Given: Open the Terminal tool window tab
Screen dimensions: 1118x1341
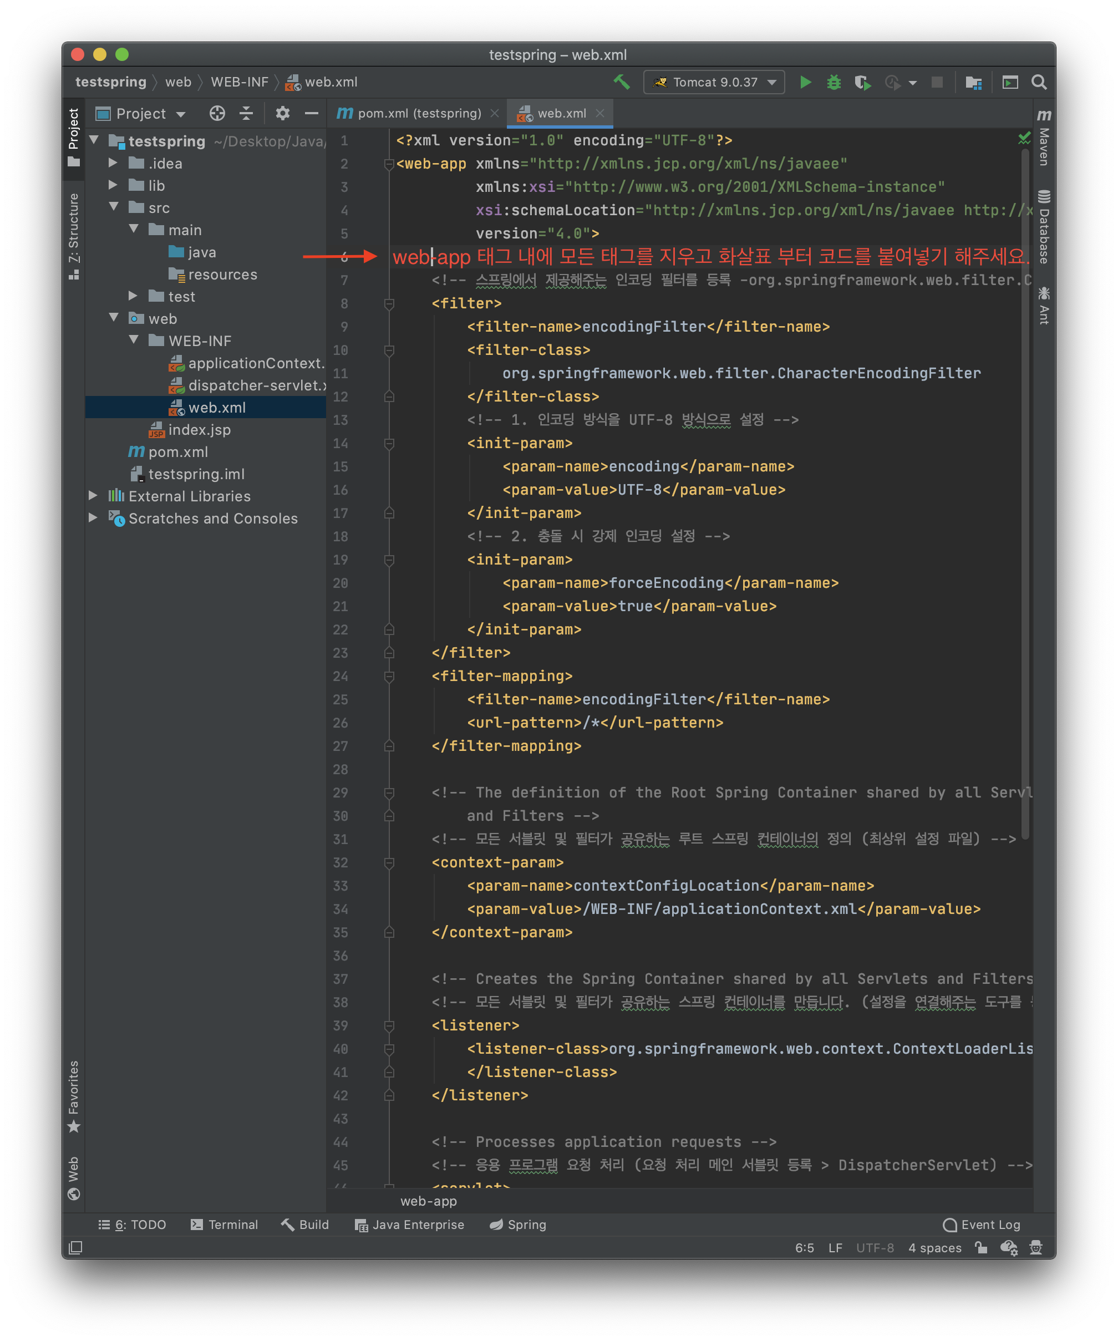Looking at the screenshot, I should [x=224, y=1224].
